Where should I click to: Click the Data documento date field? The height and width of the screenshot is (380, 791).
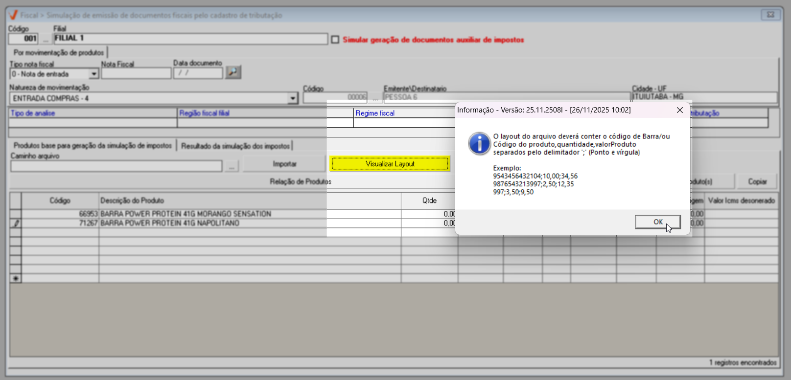(198, 73)
